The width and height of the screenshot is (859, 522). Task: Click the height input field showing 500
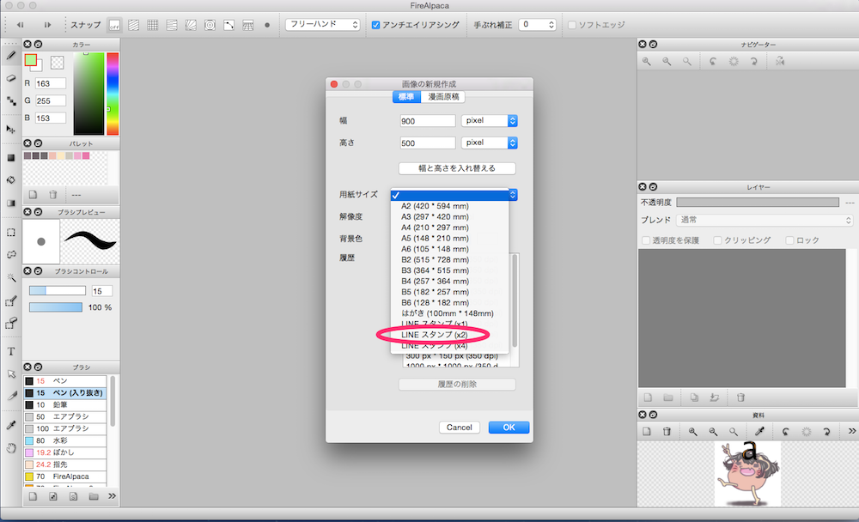(x=428, y=143)
